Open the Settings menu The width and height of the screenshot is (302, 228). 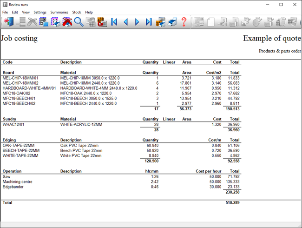40,12
